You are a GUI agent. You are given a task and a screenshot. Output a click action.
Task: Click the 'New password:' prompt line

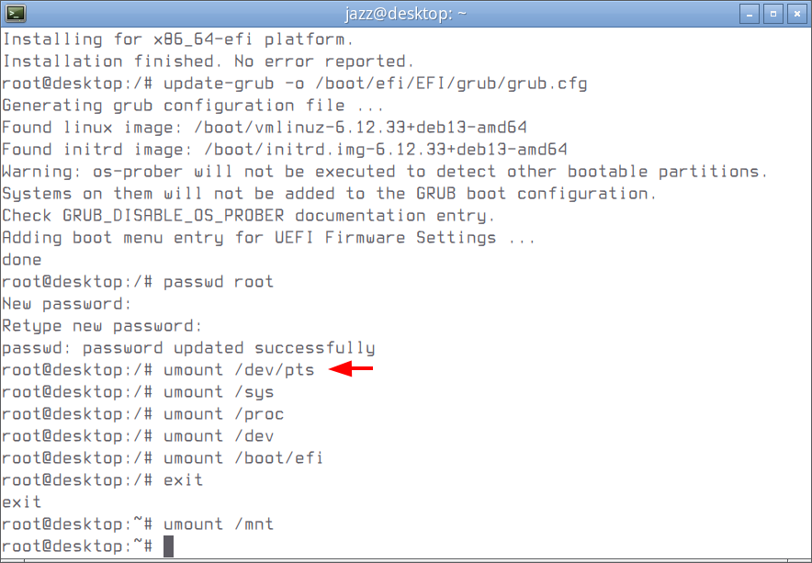pos(67,304)
